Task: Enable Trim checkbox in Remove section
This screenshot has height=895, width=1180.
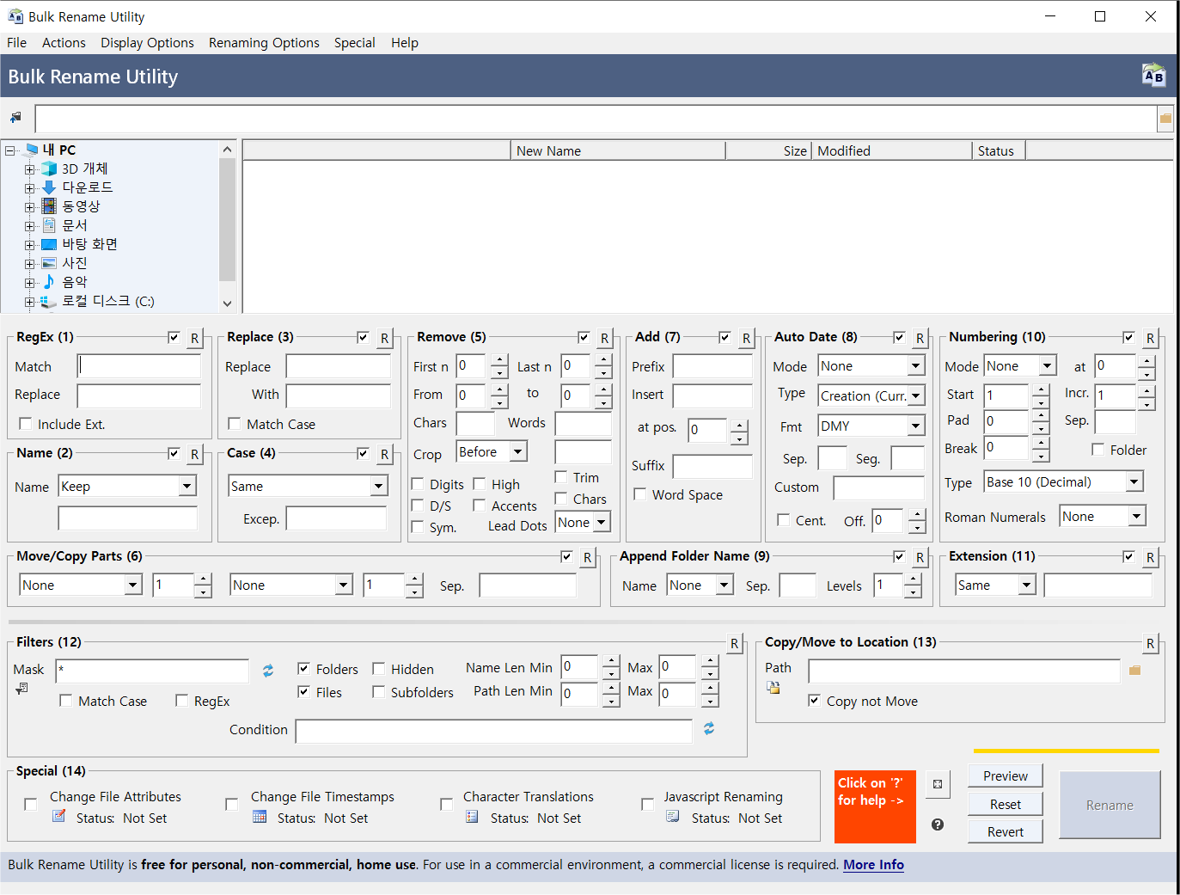Action: pos(560,477)
